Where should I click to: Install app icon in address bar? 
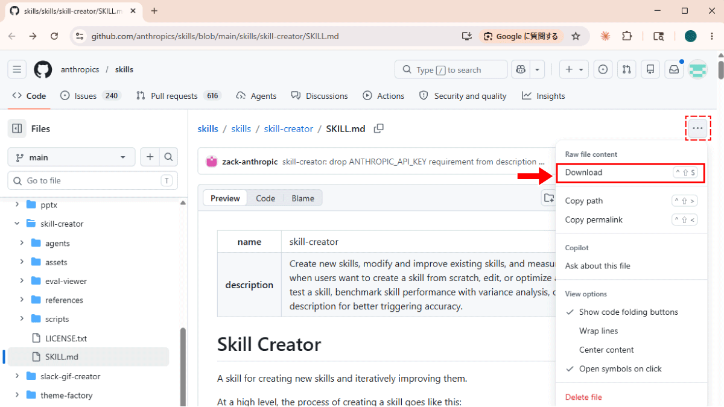coord(467,36)
